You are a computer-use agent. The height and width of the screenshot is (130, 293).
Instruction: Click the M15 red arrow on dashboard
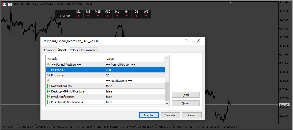[x=98, y=16]
